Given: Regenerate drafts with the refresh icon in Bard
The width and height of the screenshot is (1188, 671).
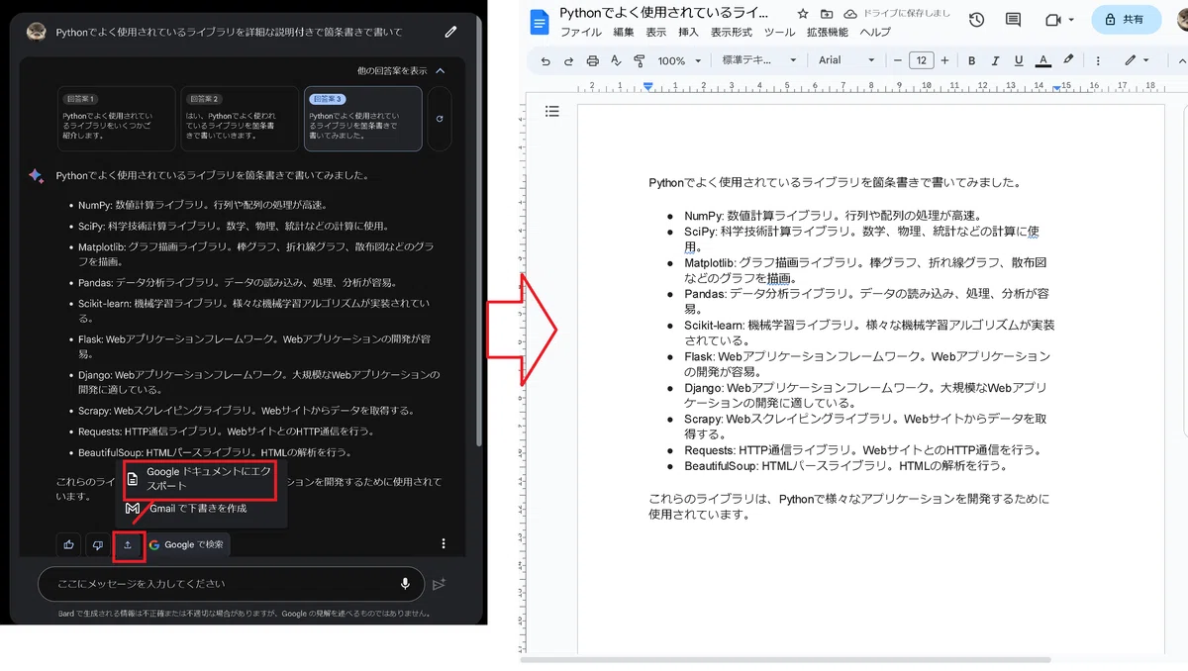Looking at the screenshot, I should click(440, 119).
